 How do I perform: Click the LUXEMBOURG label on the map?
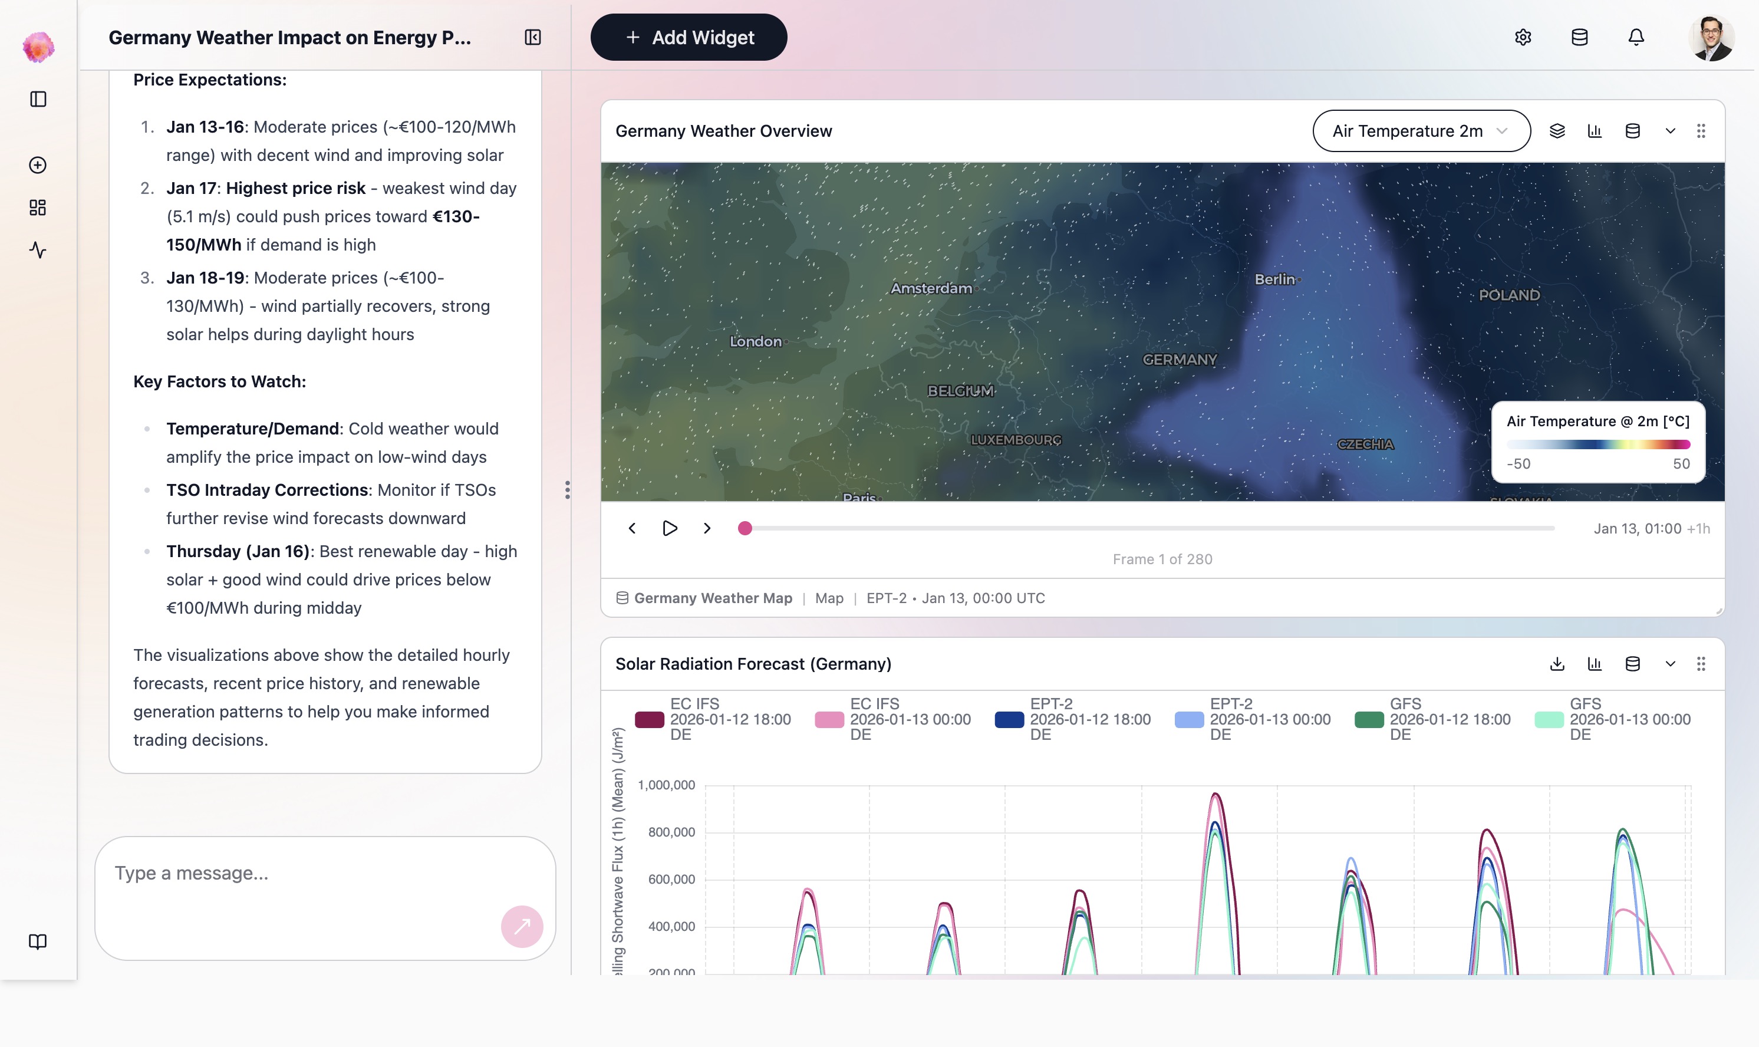(1016, 440)
